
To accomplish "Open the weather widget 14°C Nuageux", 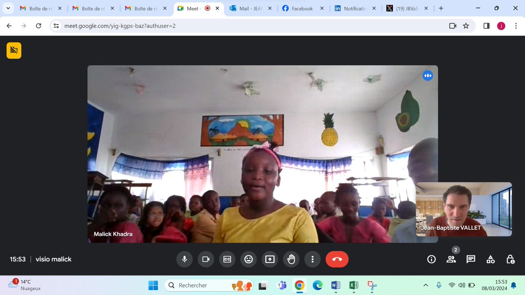I will [x=25, y=285].
